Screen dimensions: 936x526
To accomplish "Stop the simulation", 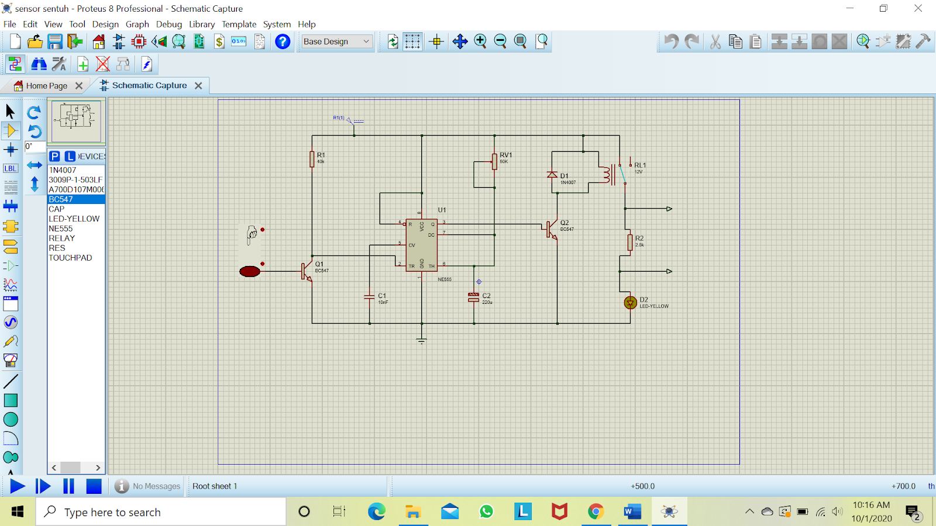I will tap(94, 486).
